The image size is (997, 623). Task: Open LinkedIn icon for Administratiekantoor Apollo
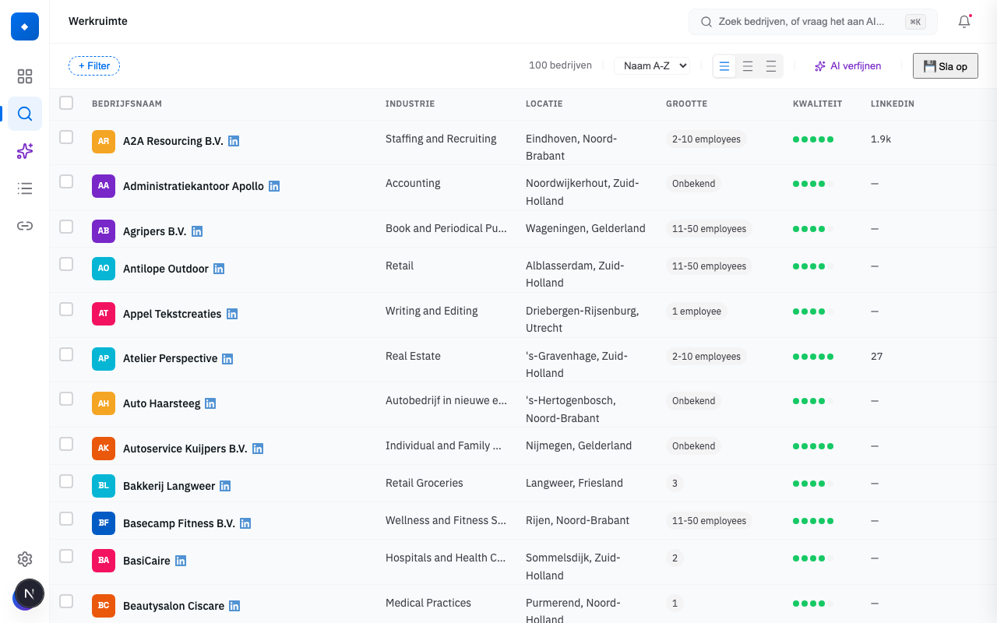click(274, 186)
